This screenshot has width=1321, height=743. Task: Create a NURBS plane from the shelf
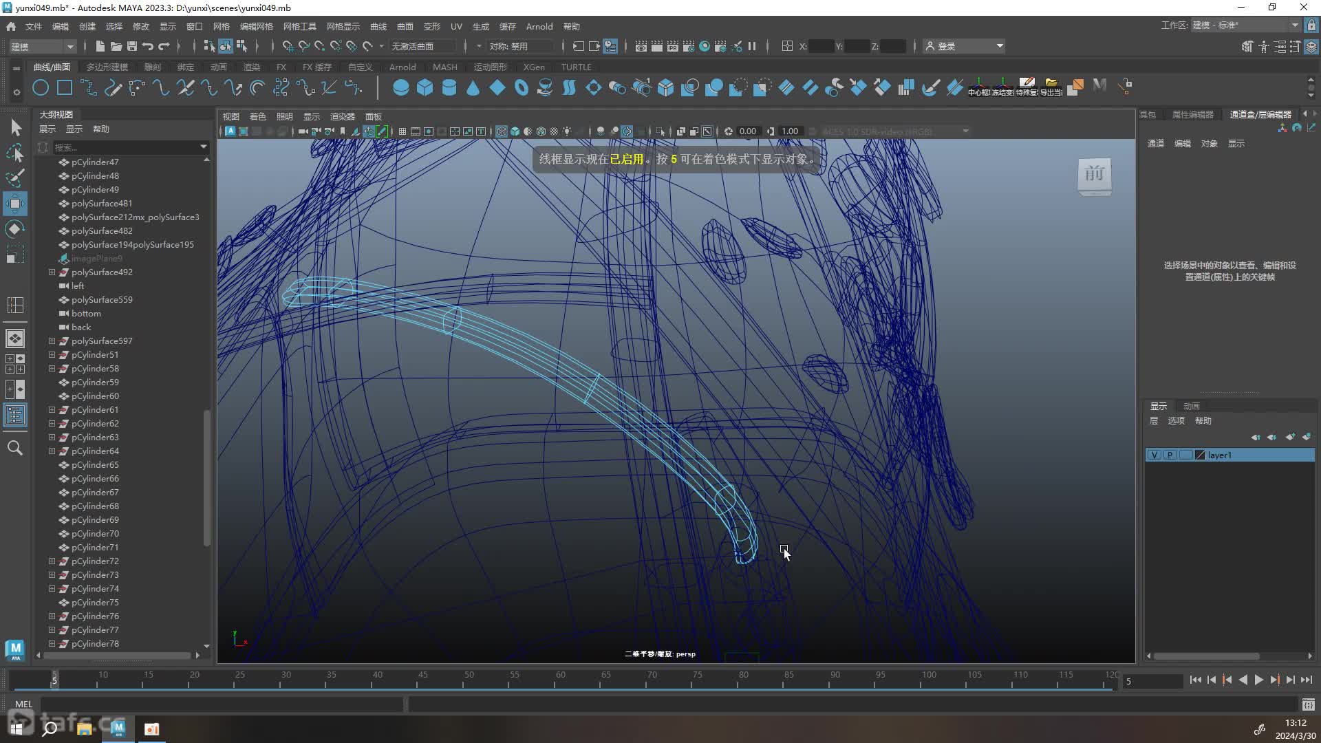point(497,88)
